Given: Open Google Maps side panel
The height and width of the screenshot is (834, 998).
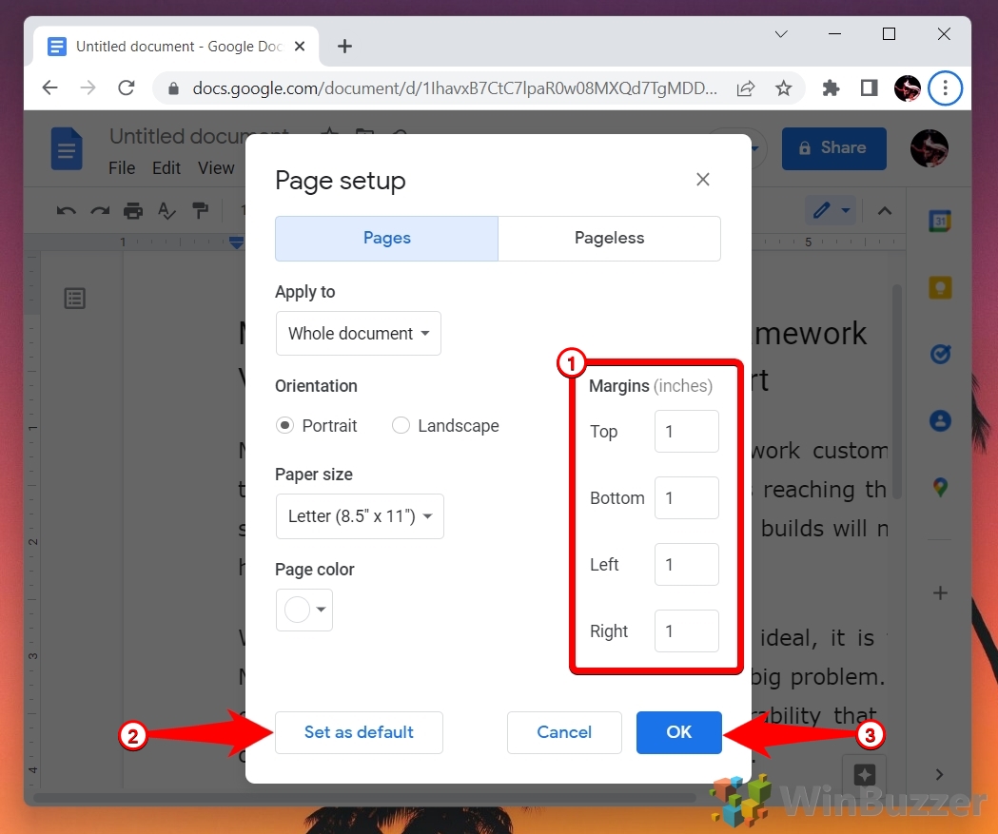Looking at the screenshot, I should click(940, 487).
